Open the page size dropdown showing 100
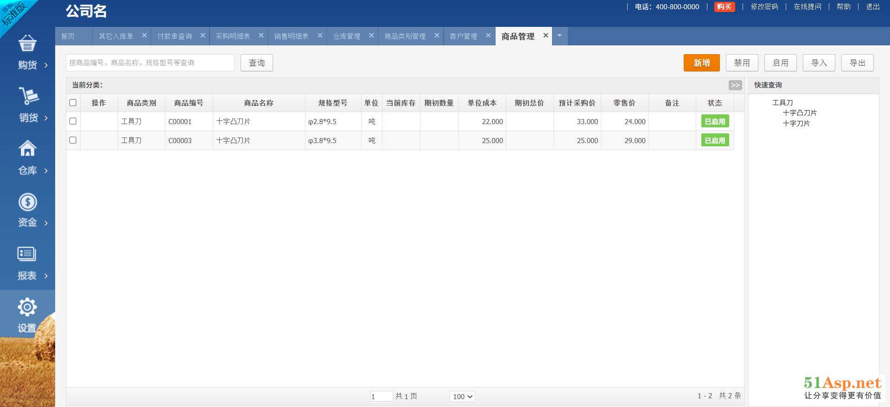890x407 pixels. coord(462,396)
